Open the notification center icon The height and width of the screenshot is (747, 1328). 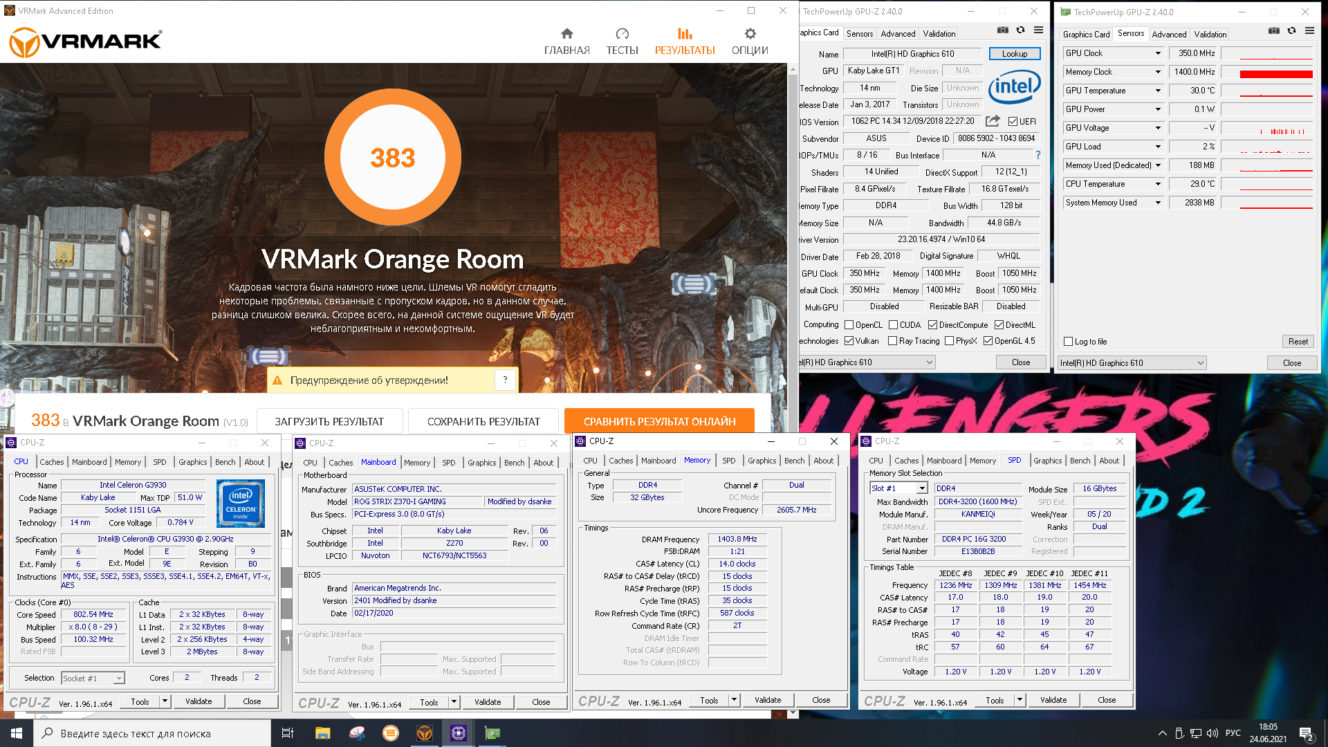(1307, 734)
